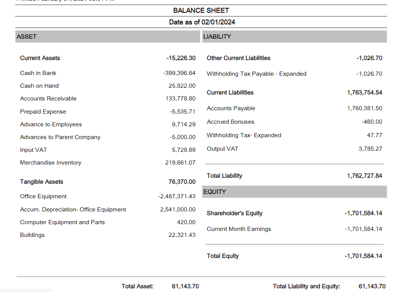Screen dimensions: 398x292
Task: Click the 'Total Asset:' label
Action: click(137, 286)
